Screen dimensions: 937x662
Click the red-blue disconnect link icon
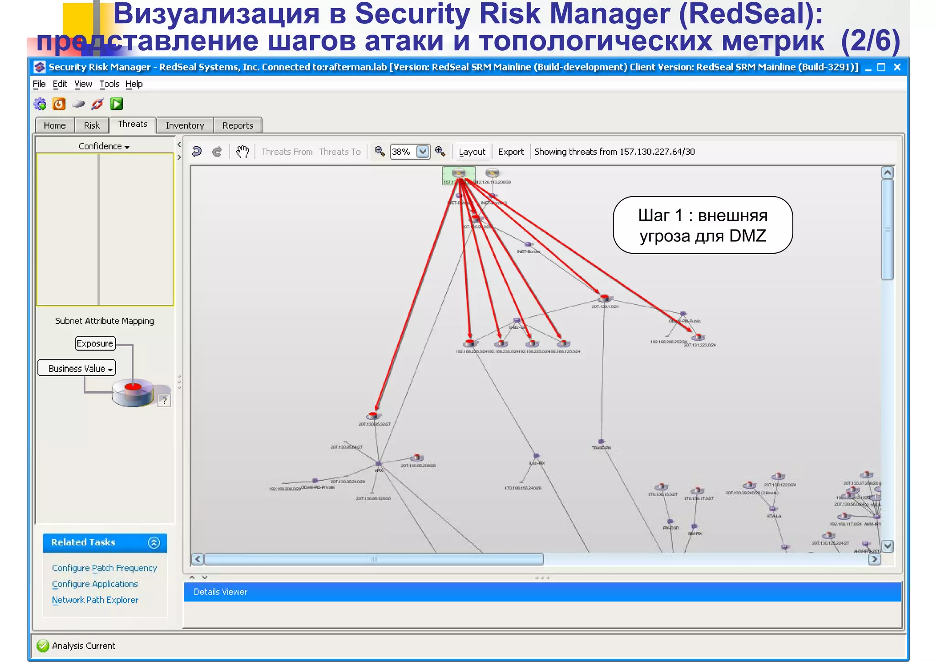[97, 104]
